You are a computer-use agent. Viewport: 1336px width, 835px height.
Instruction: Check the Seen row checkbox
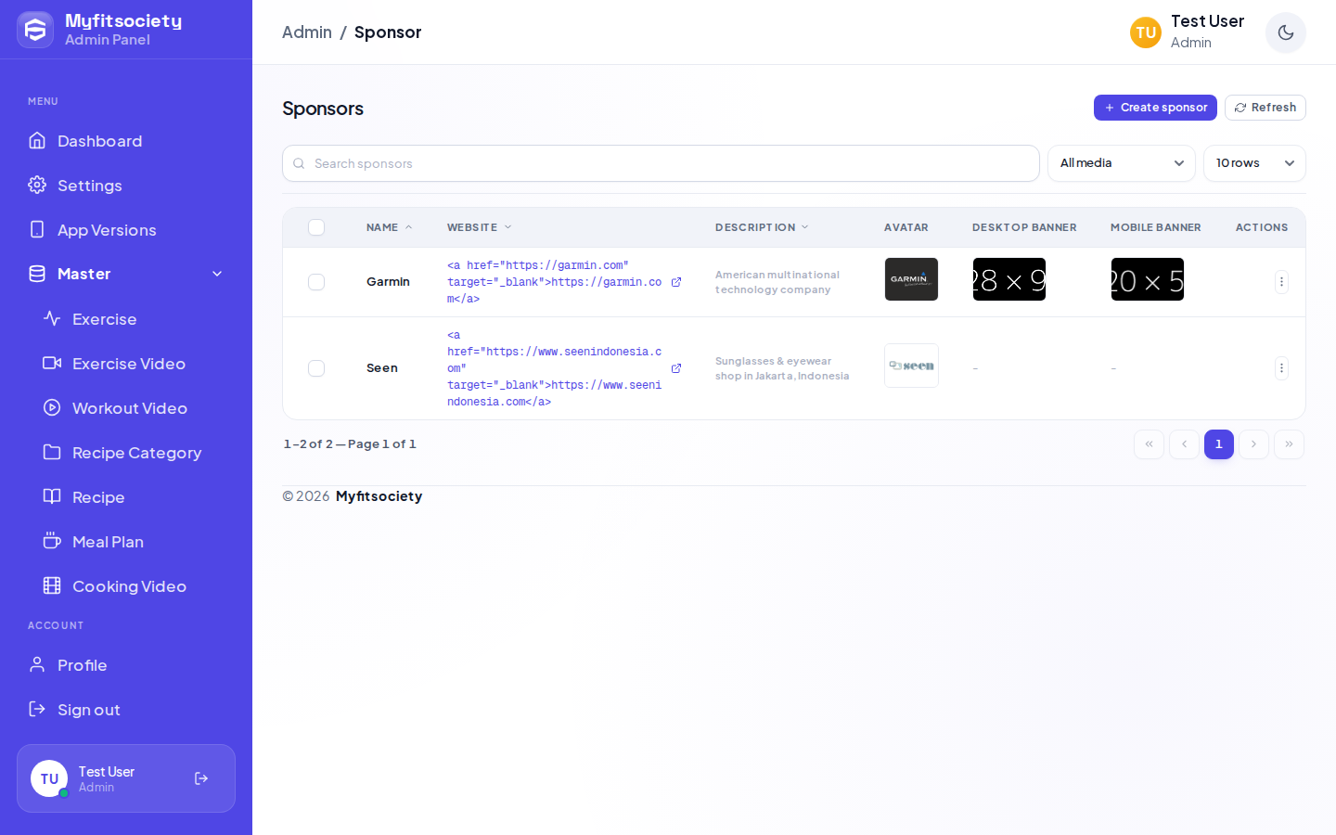[316, 368]
